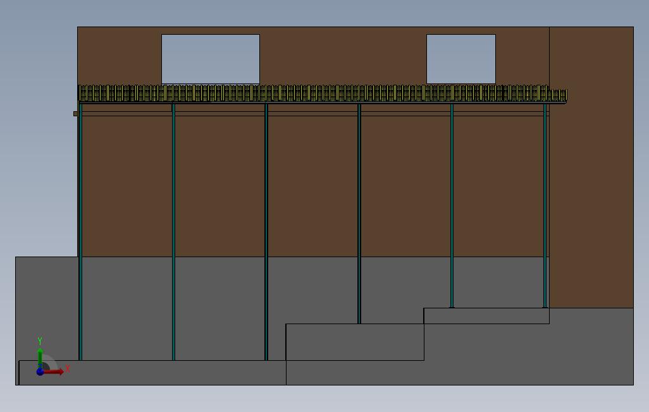
Task: Select the leftmost teal support post
Action: click(80, 232)
